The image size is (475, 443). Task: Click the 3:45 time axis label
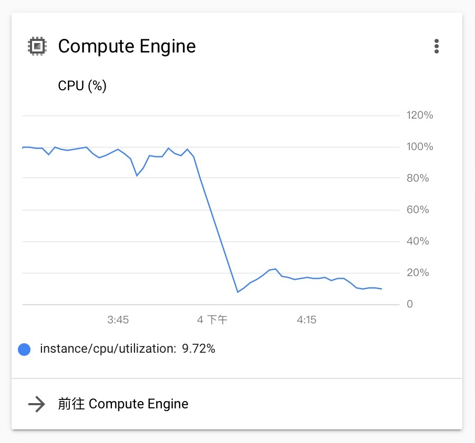(118, 320)
